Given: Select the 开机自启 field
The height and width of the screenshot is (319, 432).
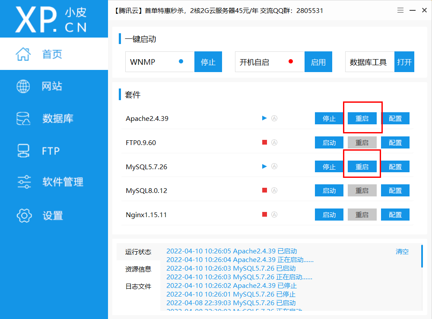Looking at the screenshot, I should click(x=270, y=62).
